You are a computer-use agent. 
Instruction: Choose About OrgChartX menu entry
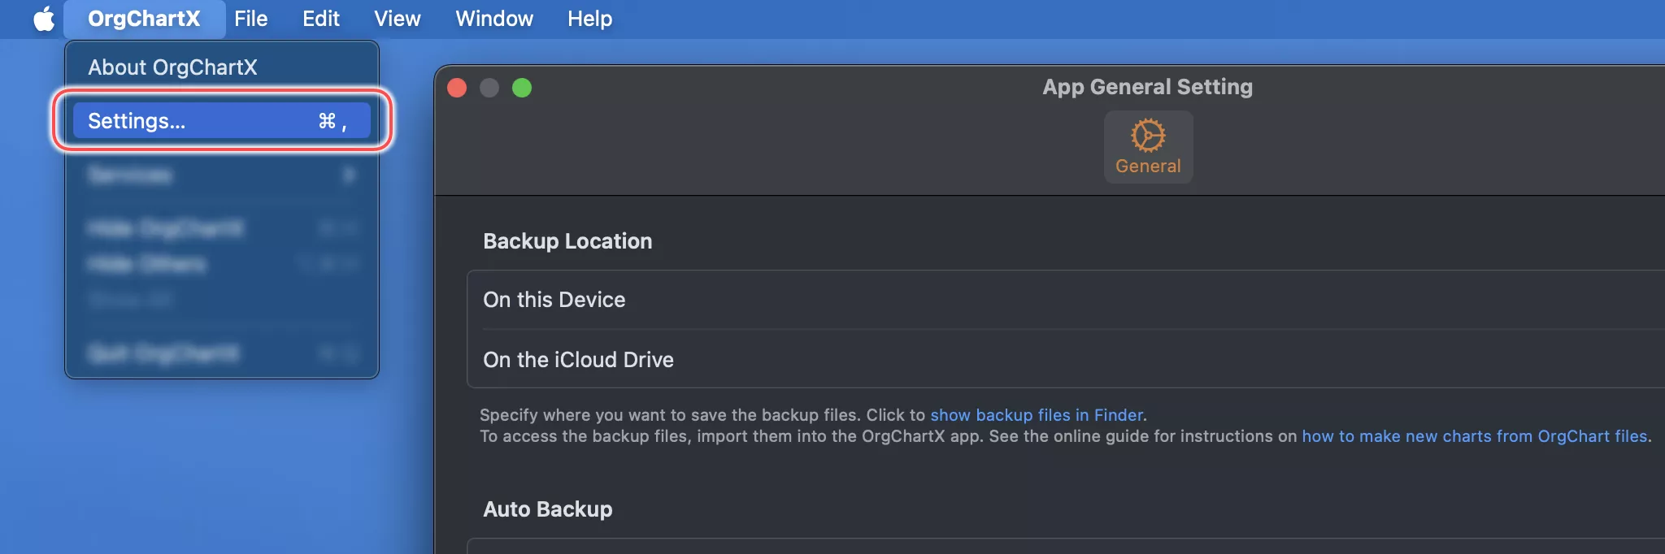[222, 67]
